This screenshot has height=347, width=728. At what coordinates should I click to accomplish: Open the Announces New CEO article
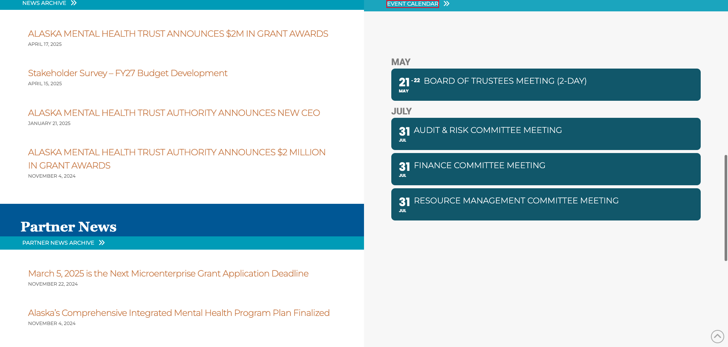pos(174,113)
